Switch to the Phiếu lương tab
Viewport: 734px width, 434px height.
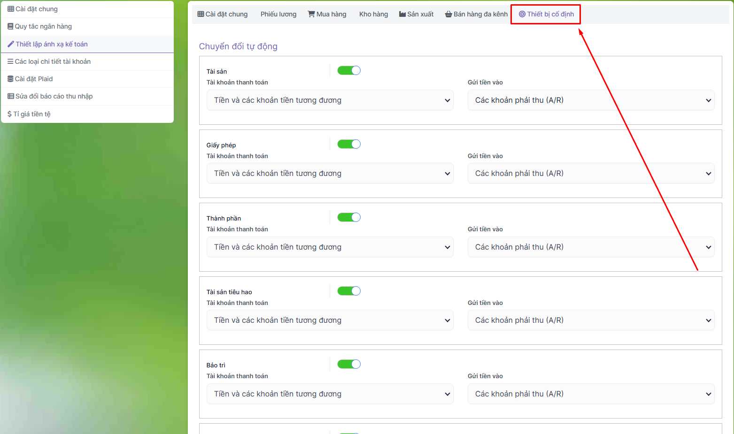point(278,14)
